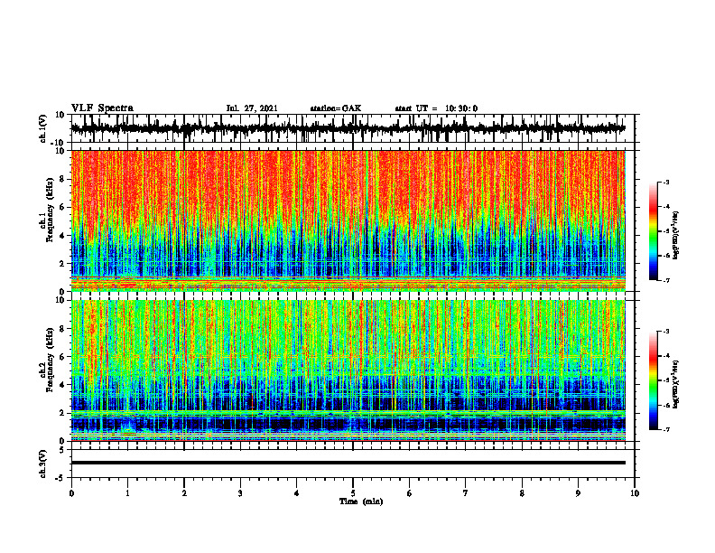Viewport: 715px width, 553px height.
Task: Click the "-3" label on ch.2 color bar
Action: pyautogui.click(x=665, y=332)
